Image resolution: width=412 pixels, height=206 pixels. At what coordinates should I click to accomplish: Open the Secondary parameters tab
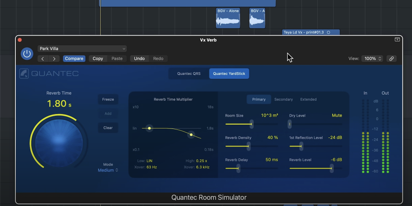click(283, 99)
